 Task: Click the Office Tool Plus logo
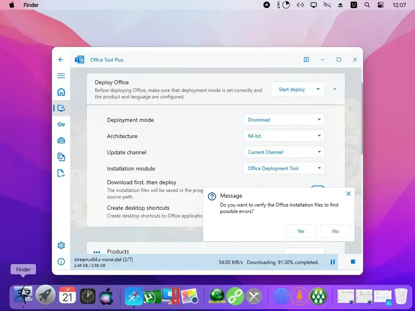pyautogui.click(x=79, y=60)
